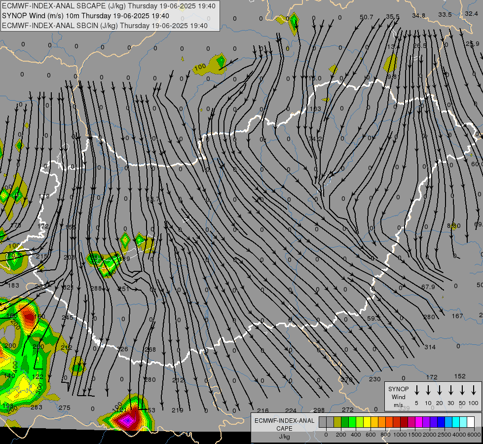Click the map value 298
Image resolution: width=483 pixels, height=444 pixels.
tap(319, 410)
